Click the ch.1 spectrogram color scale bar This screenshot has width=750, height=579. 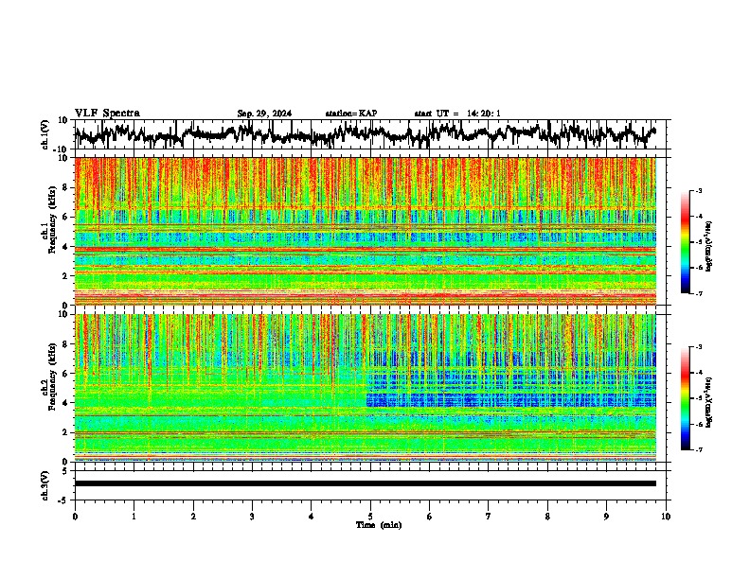click(685, 242)
